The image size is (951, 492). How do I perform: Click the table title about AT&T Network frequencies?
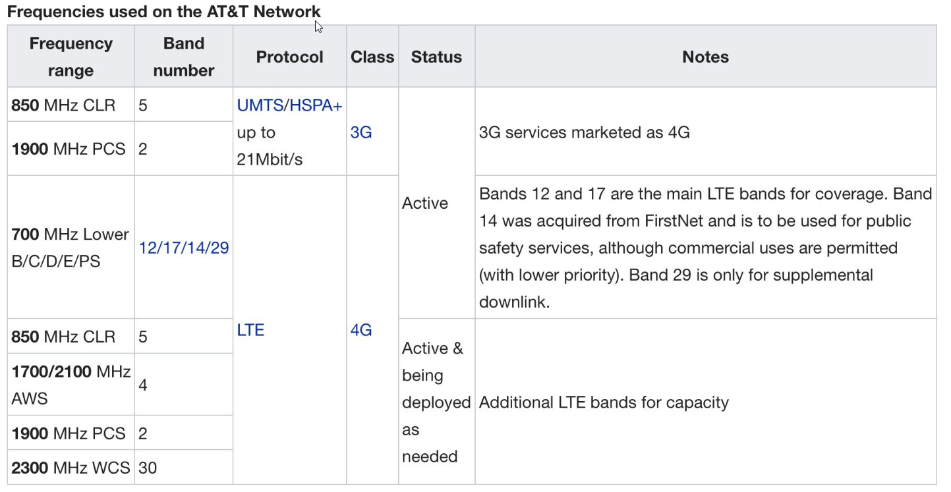[x=163, y=11]
